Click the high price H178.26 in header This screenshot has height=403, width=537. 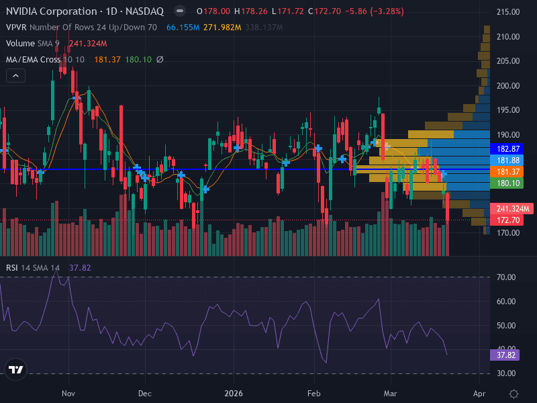(250, 11)
